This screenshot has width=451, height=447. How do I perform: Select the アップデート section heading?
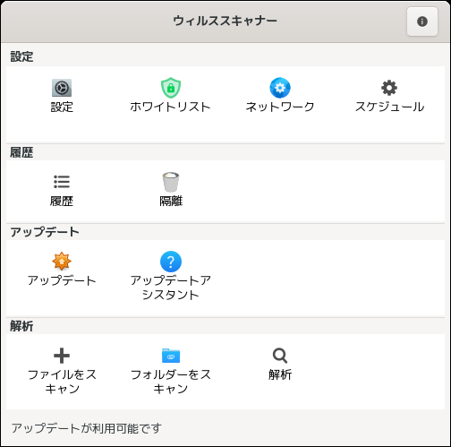click(x=45, y=232)
